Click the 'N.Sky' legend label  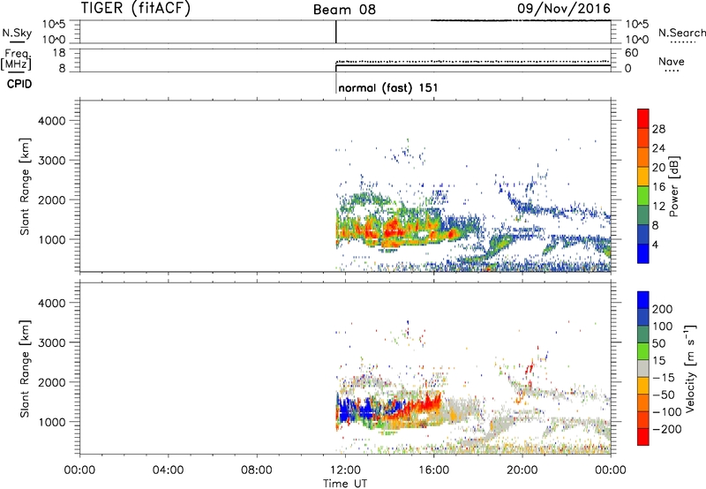pos(17,33)
